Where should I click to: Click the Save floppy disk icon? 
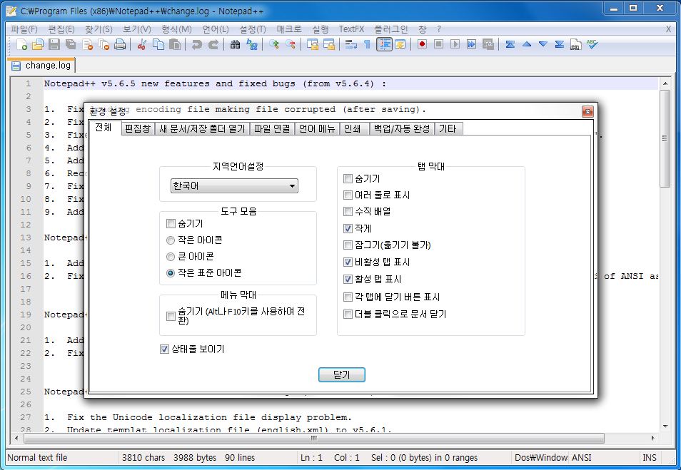[x=54, y=44]
